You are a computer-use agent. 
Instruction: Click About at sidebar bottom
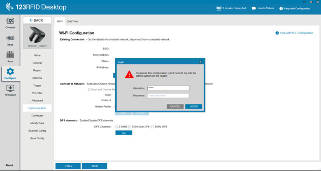tap(9, 165)
